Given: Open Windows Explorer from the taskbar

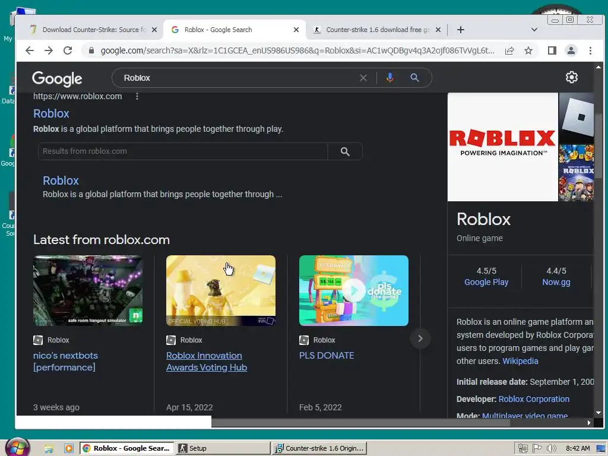Looking at the screenshot, I should 49,449.
